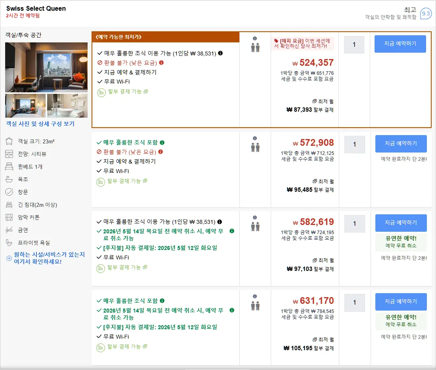Click the 9.3 review score badge
This screenshot has height=370, width=436.
point(426,13)
